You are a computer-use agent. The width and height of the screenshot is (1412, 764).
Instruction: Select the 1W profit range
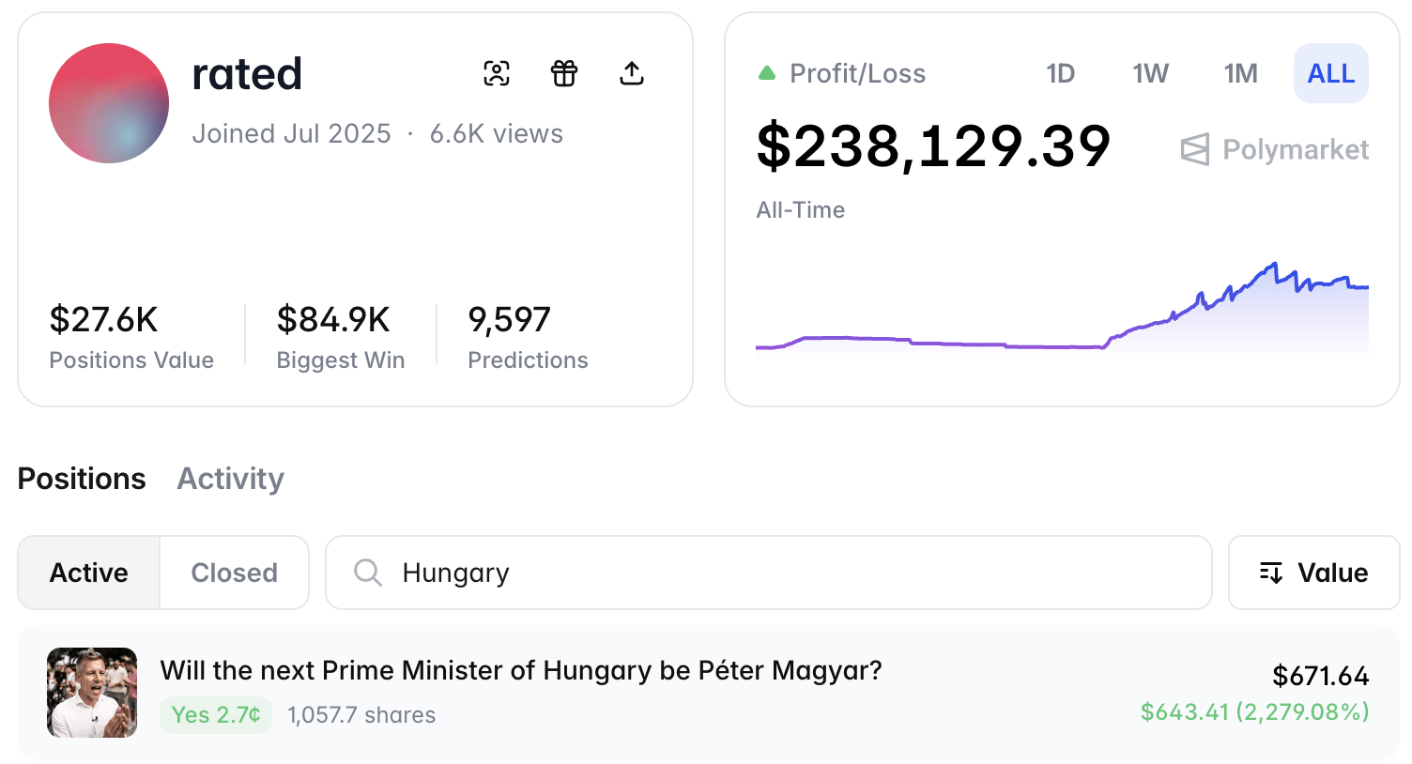point(1150,73)
